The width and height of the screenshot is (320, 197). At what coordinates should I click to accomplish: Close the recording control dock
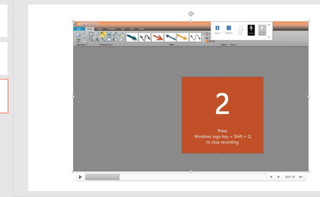tap(269, 24)
